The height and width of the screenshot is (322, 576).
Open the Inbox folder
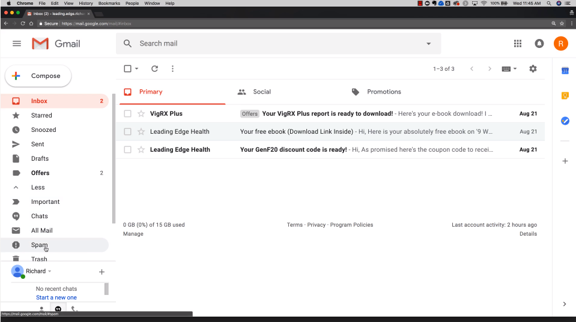[55, 101]
